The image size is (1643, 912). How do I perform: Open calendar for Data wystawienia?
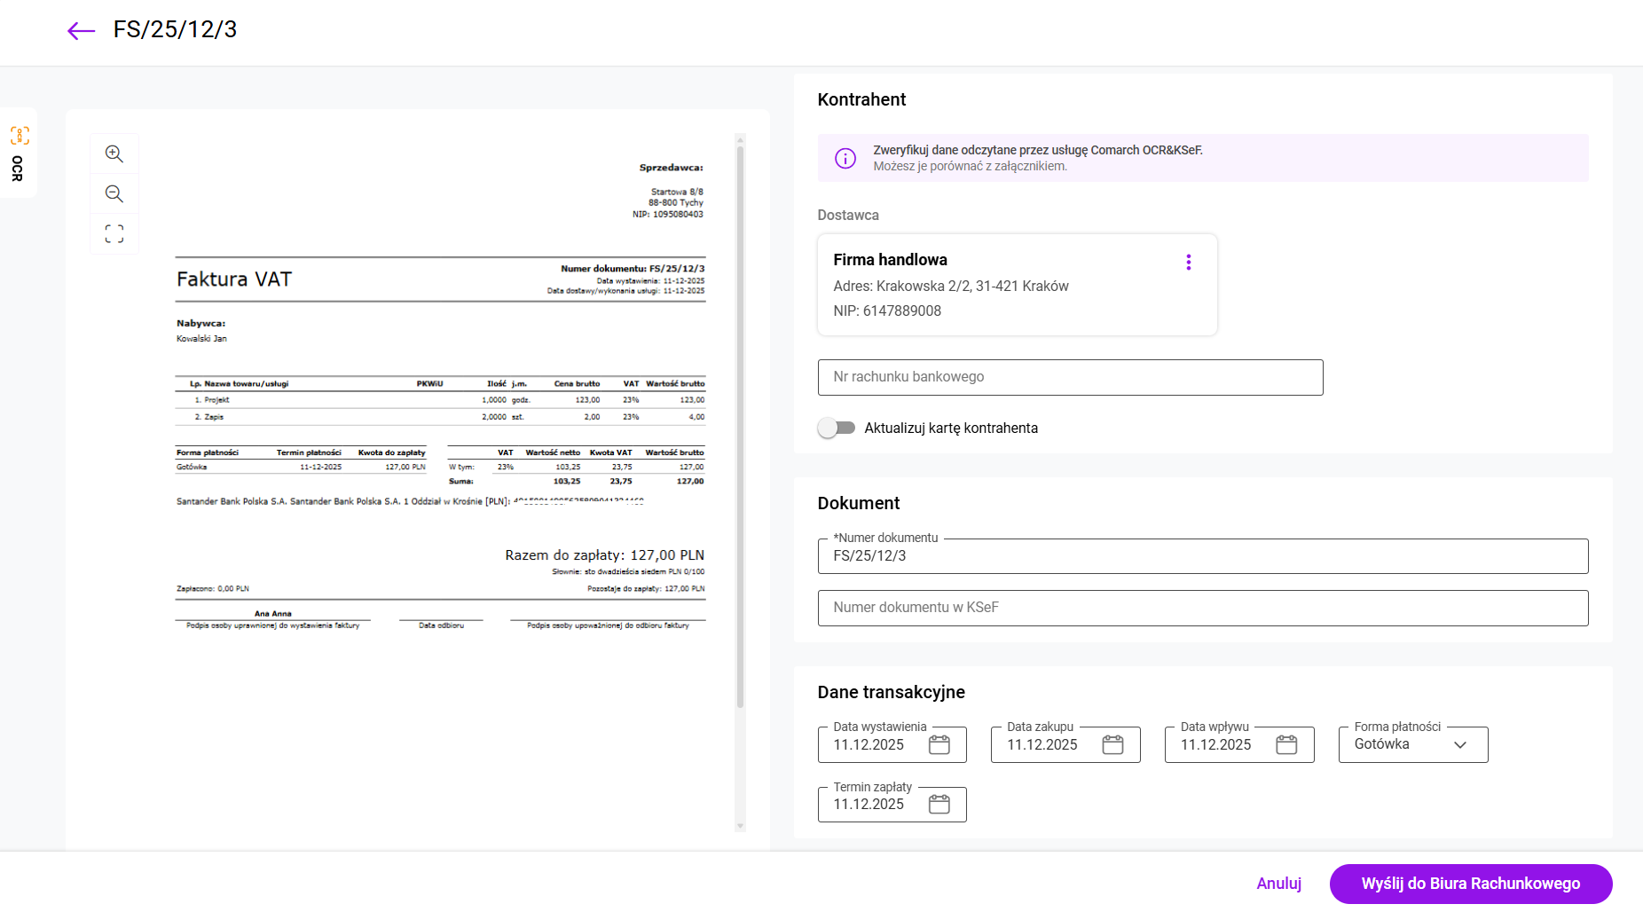939,744
